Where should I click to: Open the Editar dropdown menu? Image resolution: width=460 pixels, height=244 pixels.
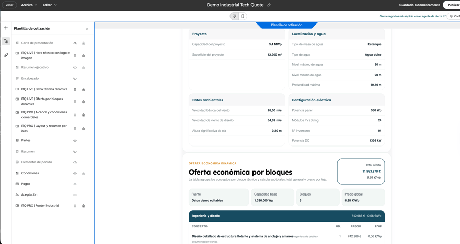coord(49,5)
